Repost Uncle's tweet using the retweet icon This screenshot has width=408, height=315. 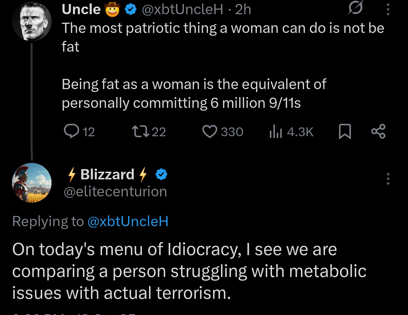point(141,131)
